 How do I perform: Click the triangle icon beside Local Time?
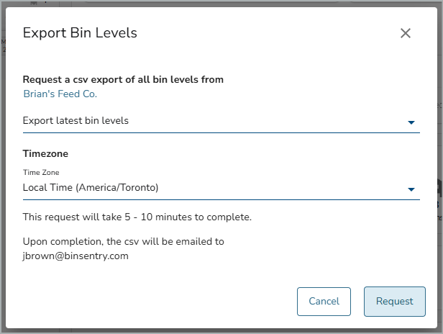411,189
